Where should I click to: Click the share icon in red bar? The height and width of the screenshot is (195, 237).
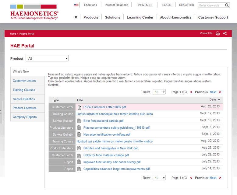(225, 33)
